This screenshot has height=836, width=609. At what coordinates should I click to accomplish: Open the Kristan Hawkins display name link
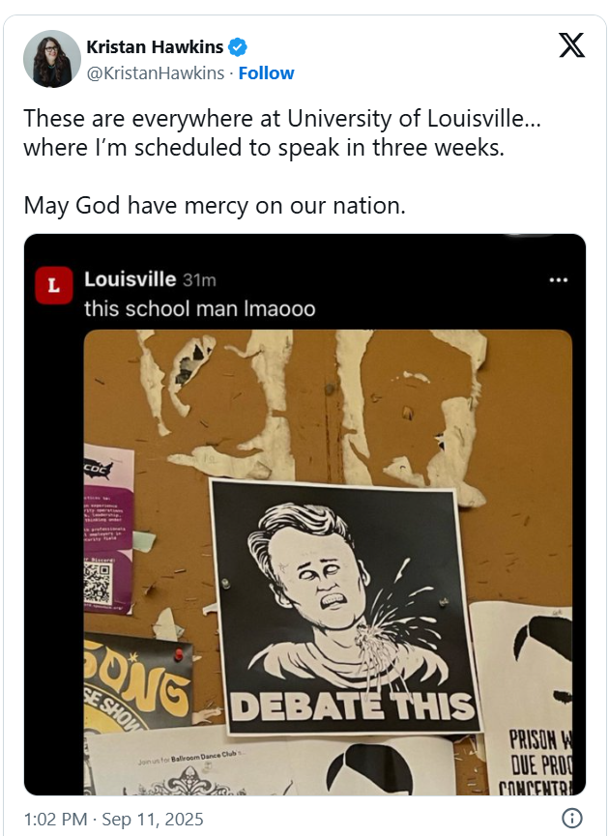pyautogui.click(x=155, y=47)
